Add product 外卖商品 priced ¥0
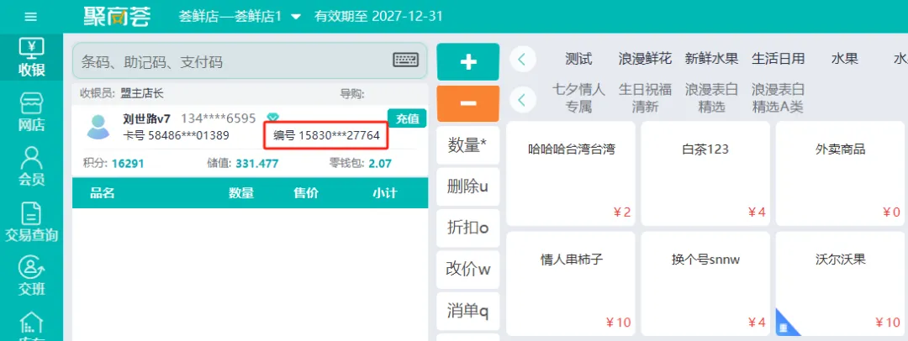Screen dimensions: 908x341 840,174
